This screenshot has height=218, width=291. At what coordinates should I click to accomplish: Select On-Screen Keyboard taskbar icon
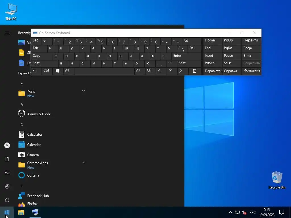(x=35, y=212)
